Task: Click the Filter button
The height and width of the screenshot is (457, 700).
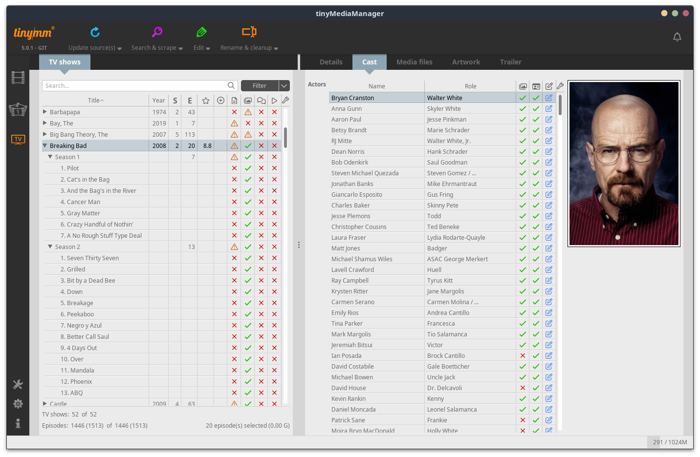Action: 260,86
